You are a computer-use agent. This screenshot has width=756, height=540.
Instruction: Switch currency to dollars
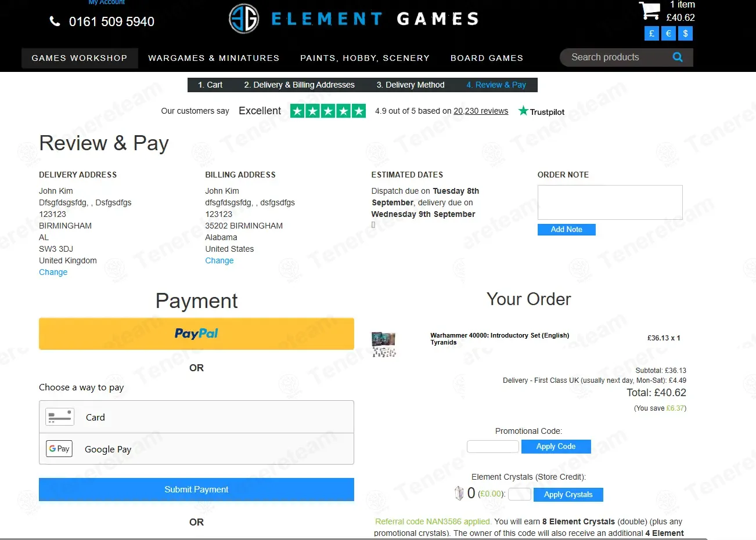[x=685, y=34]
